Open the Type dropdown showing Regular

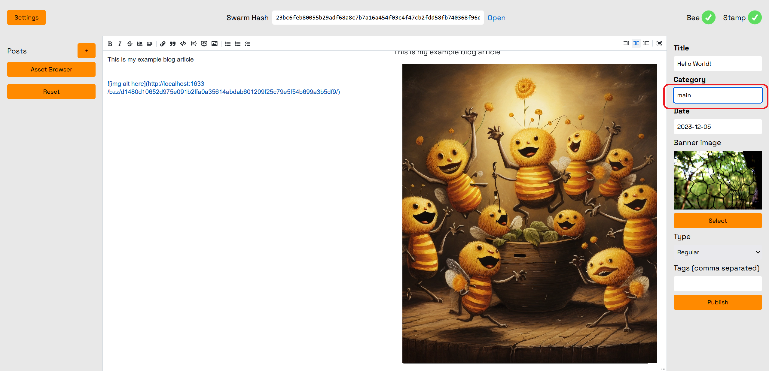tap(718, 252)
